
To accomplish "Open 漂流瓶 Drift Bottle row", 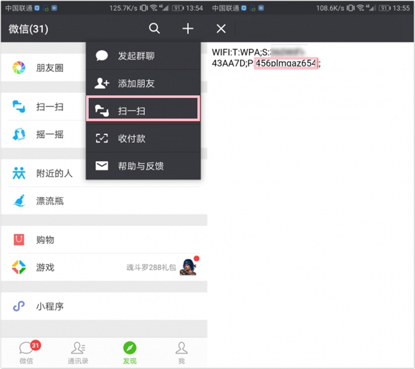I will pyautogui.click(x=104, y=201).
